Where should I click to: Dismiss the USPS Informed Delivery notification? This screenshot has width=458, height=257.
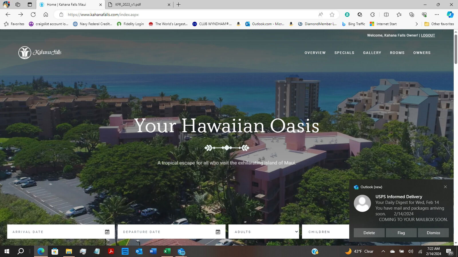click(x=433, y=233)
